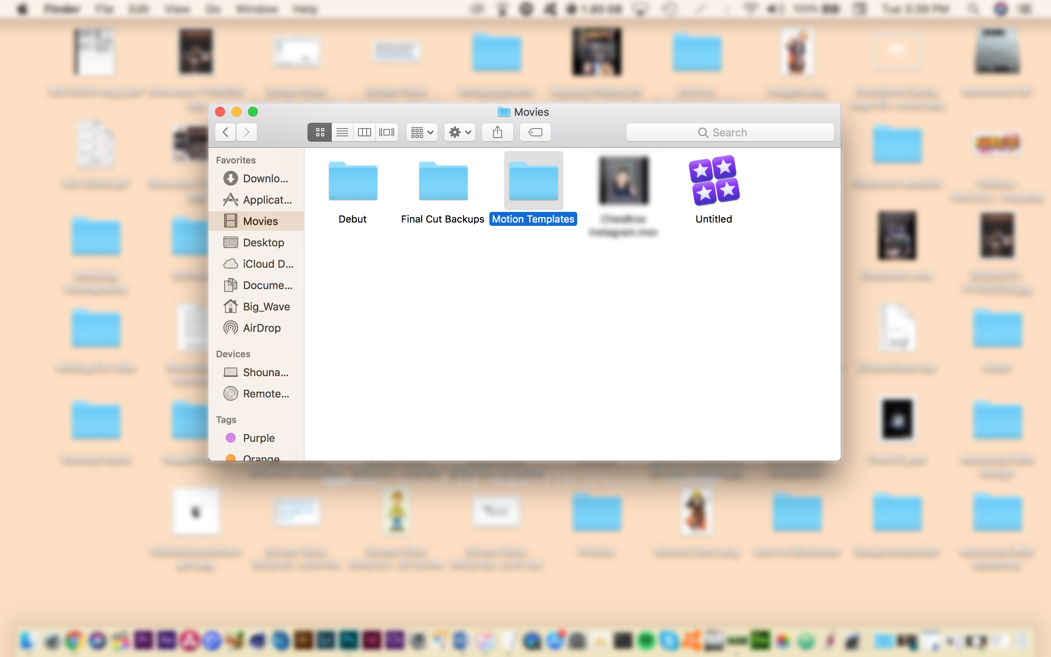Select the Debut folder

coord(353,181)
